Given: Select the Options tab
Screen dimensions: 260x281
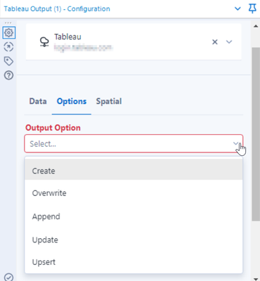Looking at the screenshot, I should tap(72, 101).
